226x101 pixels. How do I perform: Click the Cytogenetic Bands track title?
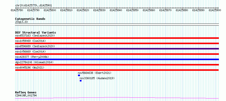tap(30, 19)
